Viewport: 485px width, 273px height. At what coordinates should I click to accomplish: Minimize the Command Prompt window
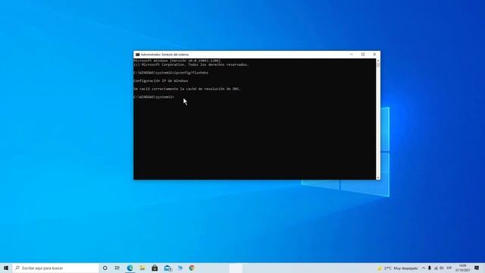352,55
